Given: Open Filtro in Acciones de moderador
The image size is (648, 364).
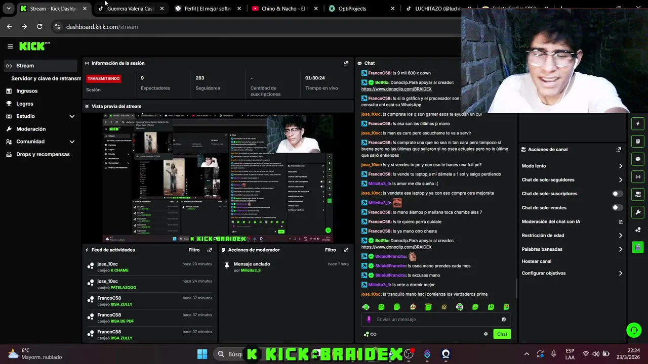Looking at the screenshot, I should click(330, 250).
